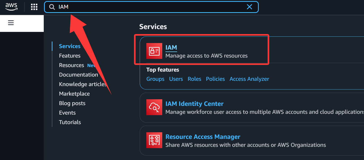
Task: Open the Roles top feature link
Action: [x=194, y=79]
